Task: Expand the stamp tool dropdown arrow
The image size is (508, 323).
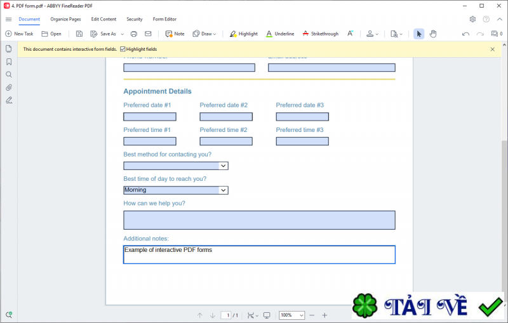Action: pyautogui.click(x=377, y=34)
